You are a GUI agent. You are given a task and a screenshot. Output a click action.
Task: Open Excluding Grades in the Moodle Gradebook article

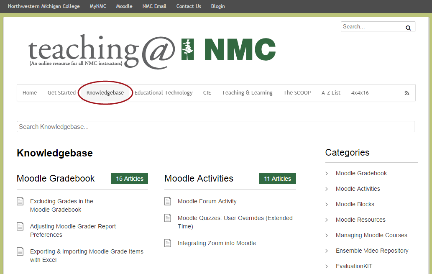pos(61,205)
